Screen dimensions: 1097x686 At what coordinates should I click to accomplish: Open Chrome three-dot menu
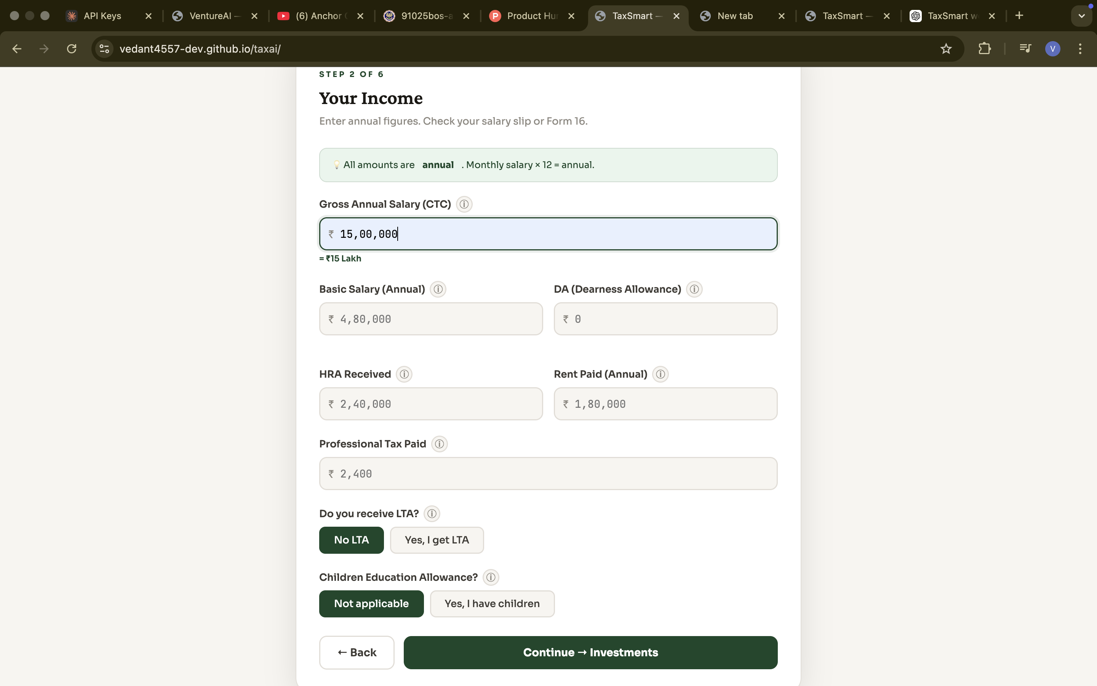tap(1080, 48)
